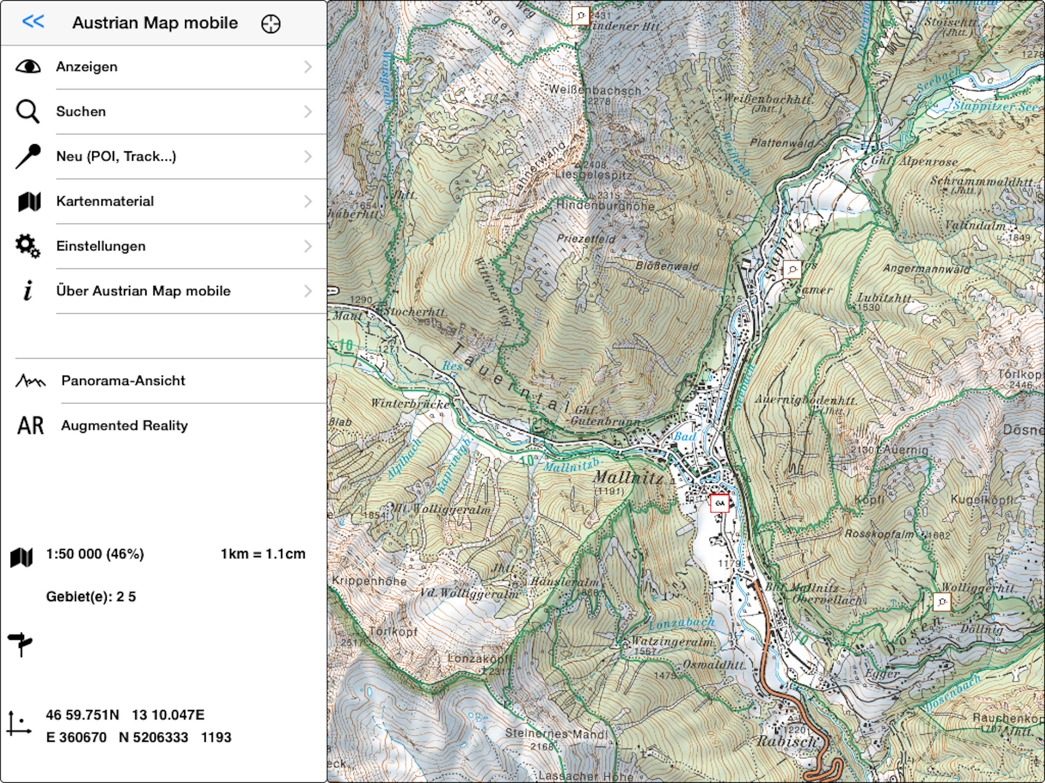
Task: Click the 1:50 000 (46%) scale text
Action: pos(95,554)
